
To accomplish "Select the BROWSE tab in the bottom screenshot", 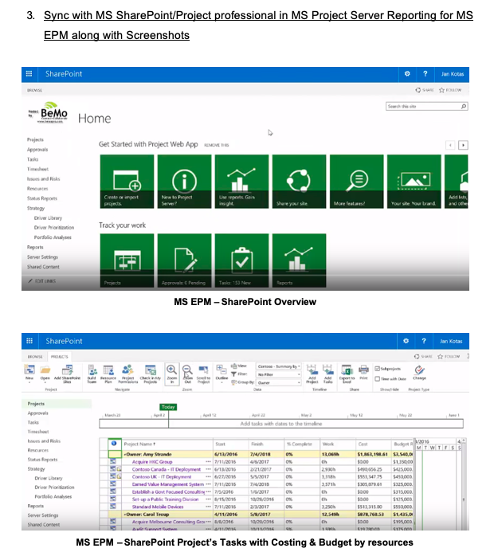I will (x=35, y=357).
